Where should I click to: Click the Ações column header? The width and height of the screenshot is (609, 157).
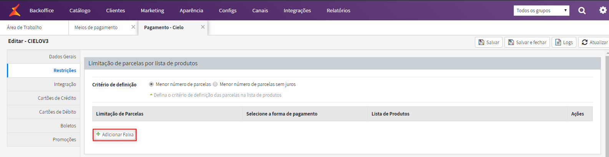tap(580, 114)
